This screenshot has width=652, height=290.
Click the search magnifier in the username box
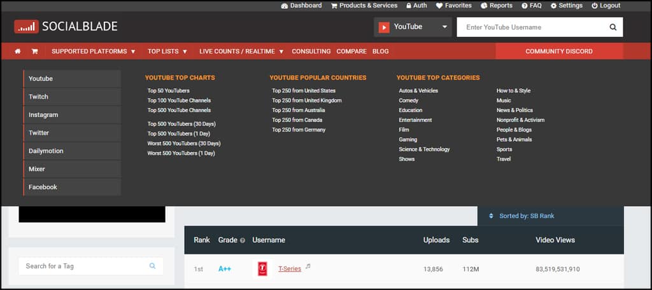(x=613, y=27)
